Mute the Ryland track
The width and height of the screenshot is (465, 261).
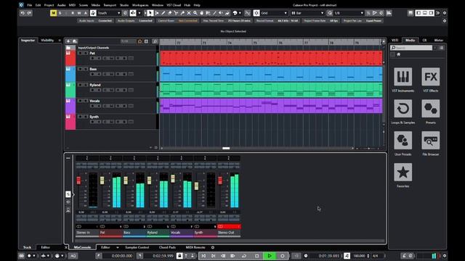coord(80,85)
